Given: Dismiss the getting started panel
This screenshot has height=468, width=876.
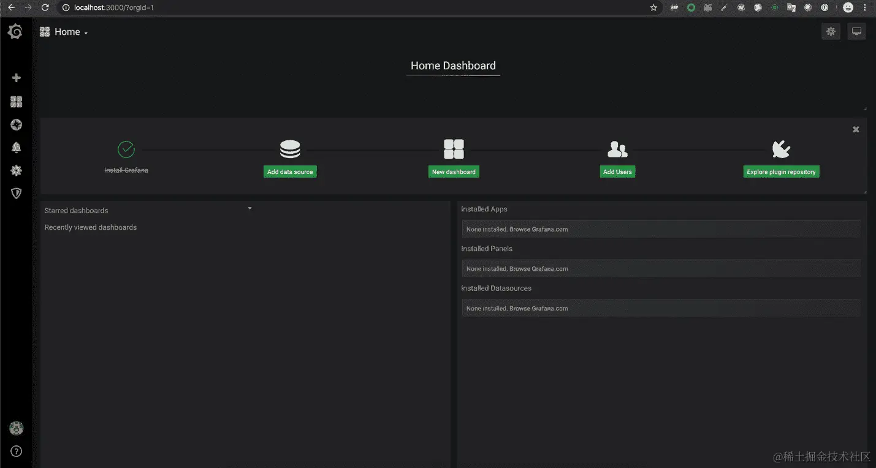Looking at the screenshot, I should (x=856, y=129).
